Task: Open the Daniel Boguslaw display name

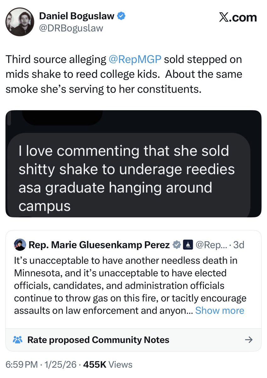Action: [x=76, y=16]
